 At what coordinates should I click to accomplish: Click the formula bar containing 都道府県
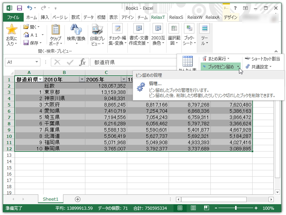[133, 62]
